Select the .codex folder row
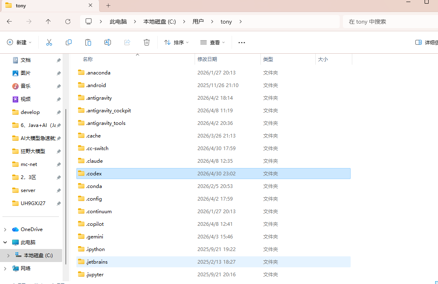Viewport: 438px width, 284px height. click(x=213, y=173)
